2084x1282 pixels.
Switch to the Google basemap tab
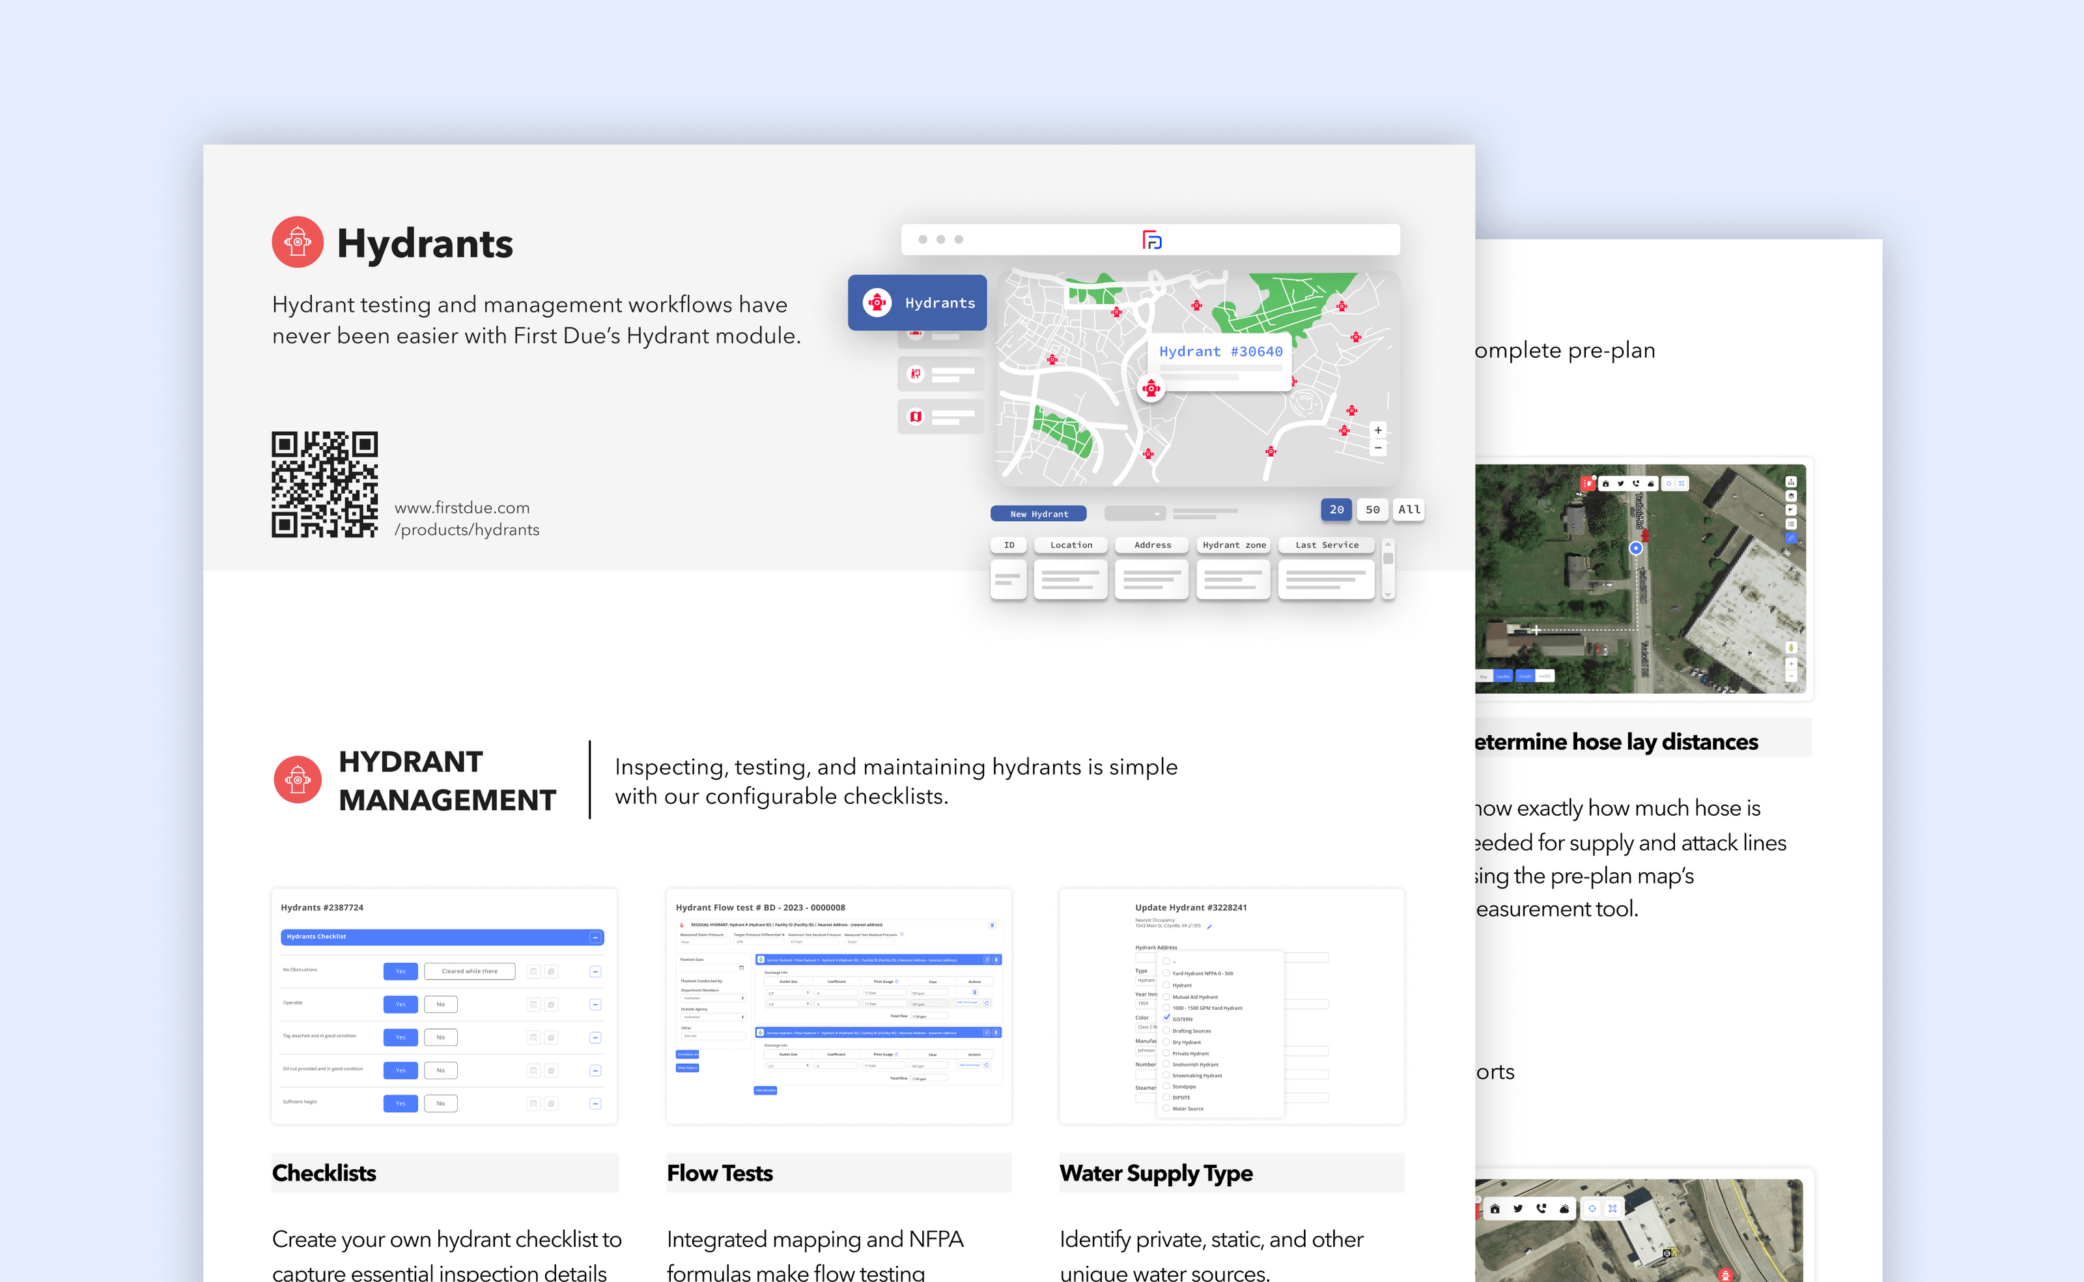click(1525, 677)
